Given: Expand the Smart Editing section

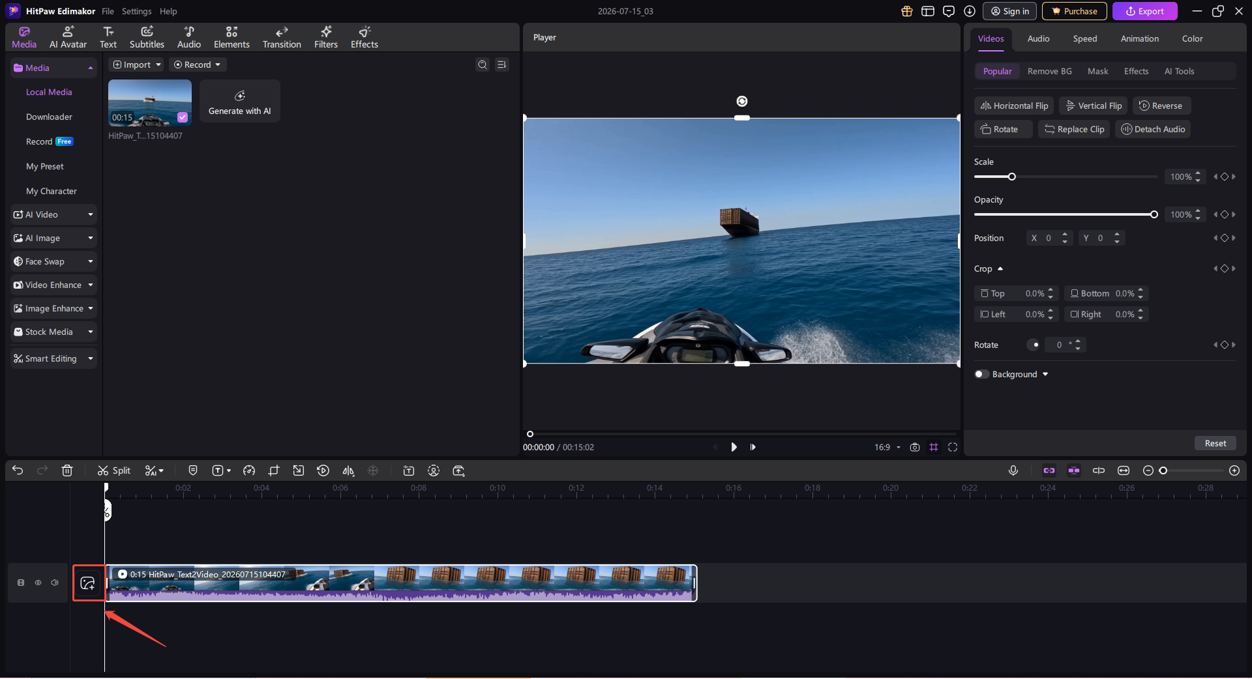Looking at the screenshot, I should point(53,358).
